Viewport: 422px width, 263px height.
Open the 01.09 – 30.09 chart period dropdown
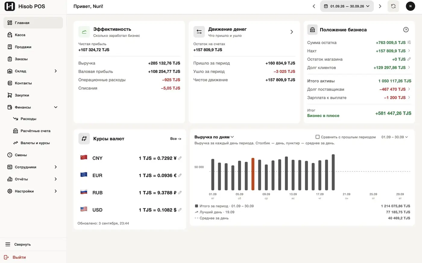[x=395, y=137]
